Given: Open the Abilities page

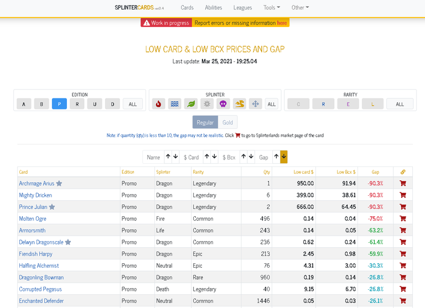Looking at the screenshot, I should (x=213, y=8).
